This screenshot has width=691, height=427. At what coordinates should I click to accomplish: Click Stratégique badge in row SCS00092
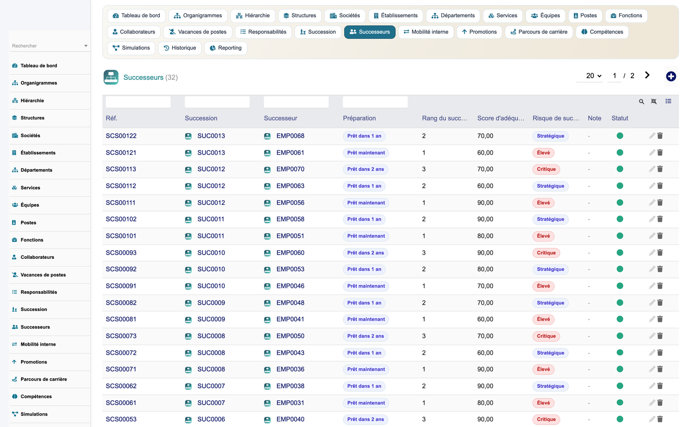click(550, 269)
